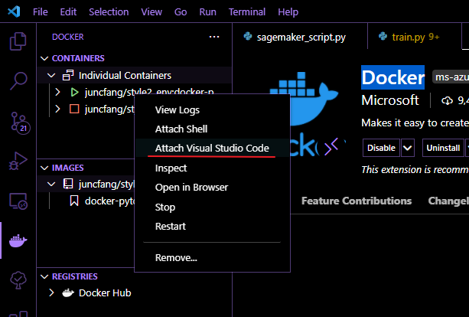Switch to the sagemaker_script.py tab
Image resolution: width=469 pixels, height=317 pixels.
tap(300, 37)
